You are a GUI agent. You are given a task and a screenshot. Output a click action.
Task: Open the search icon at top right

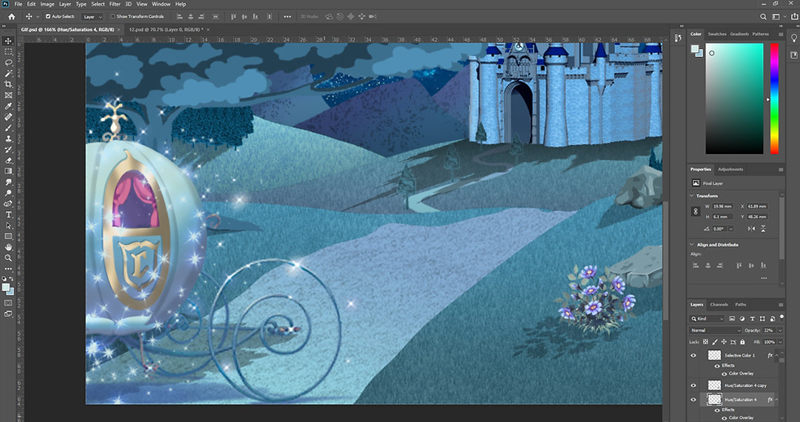coord(763,16)
